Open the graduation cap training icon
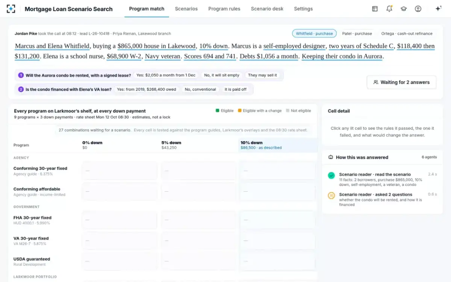The image size is (451, 282). (404, 9)
